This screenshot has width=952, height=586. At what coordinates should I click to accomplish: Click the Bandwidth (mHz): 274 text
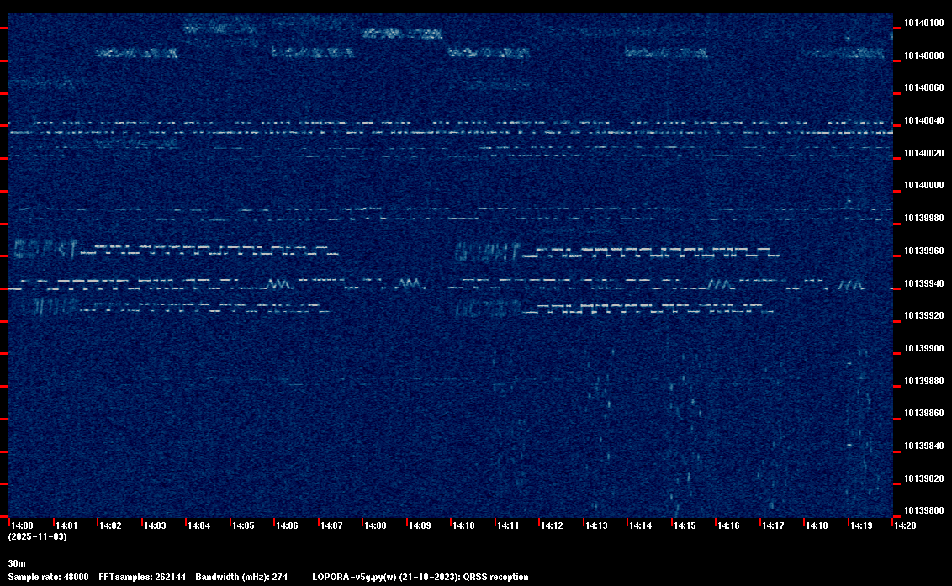[x=241, y=577]
